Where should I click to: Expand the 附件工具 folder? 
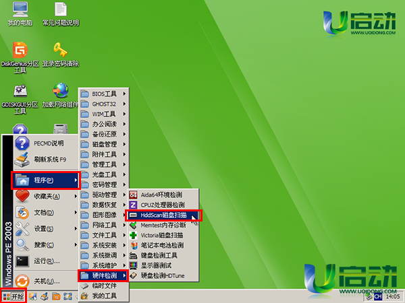click(103, 154)
